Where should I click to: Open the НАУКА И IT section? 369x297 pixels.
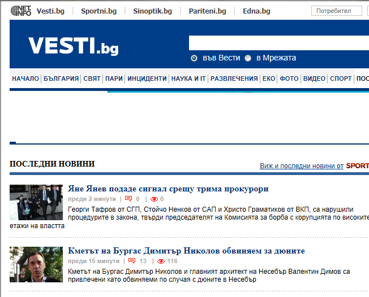(x=188, y=78)
